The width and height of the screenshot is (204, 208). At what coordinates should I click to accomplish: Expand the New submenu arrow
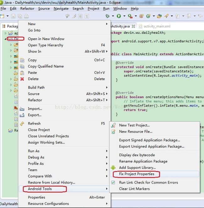click(x=107, y=24)
